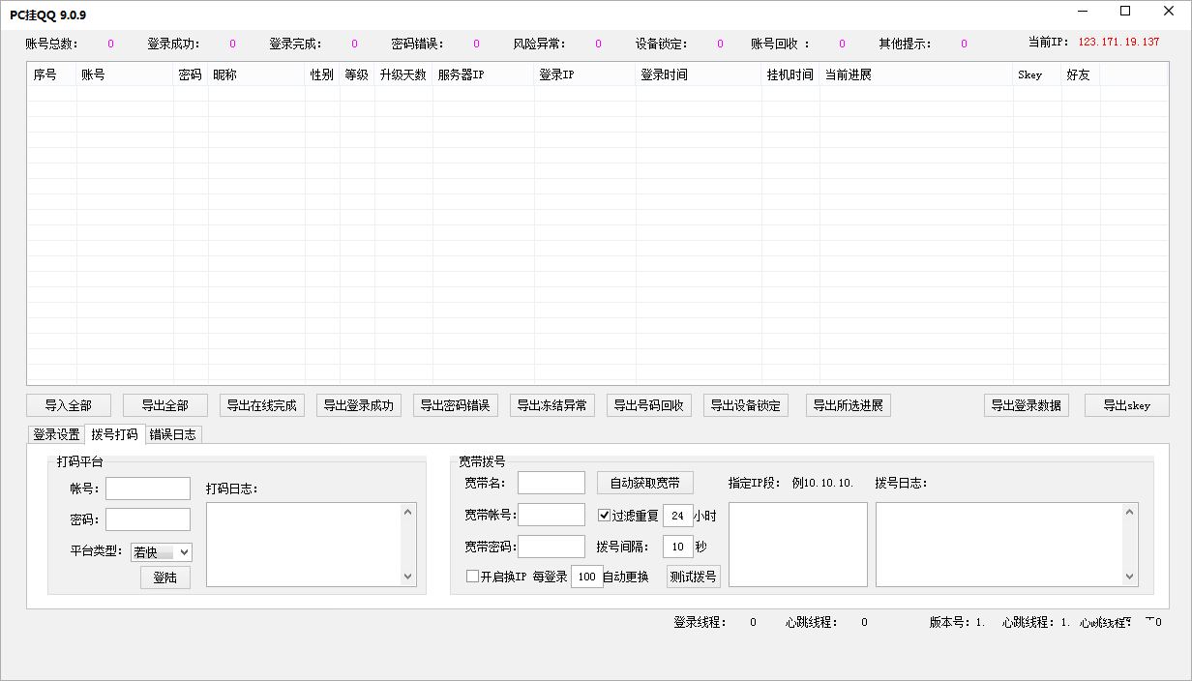Image resolution: width=1192 pixels, height=681 pixels.
Task: Focus the 宽带名 input field
Action: pyautogui.click(x=551, y=483)
